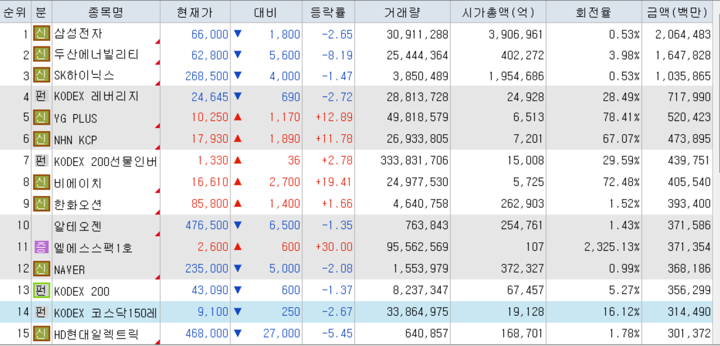Click the up arrow in 비에이치 row
The height and width of the screenshot is (346, 720).
click(238, 182)
